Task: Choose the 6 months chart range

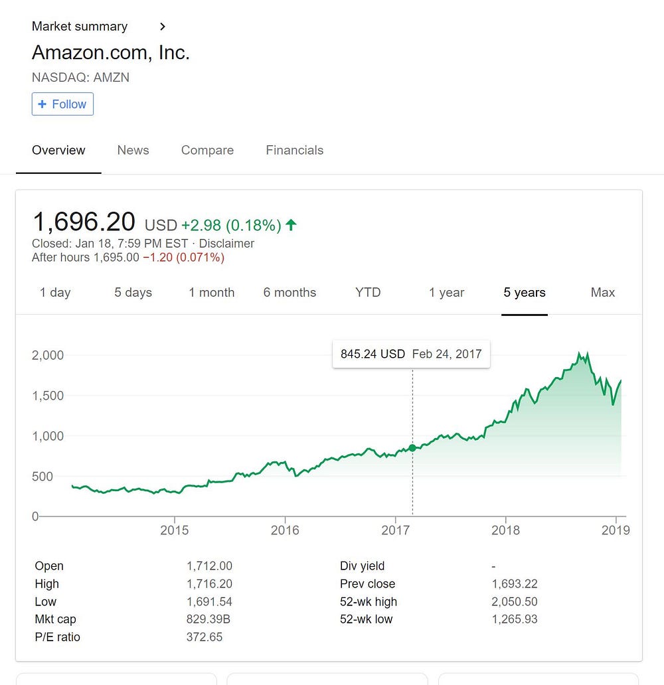Action: pyautogui.click(x=290, y=292)
